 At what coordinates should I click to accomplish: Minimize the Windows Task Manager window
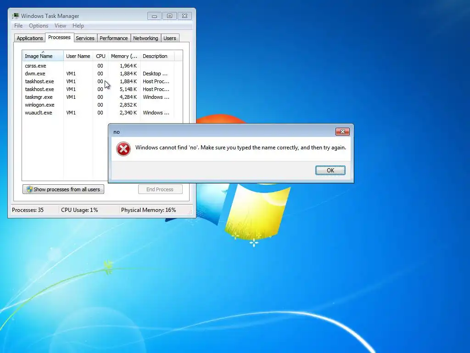point(154,16)
